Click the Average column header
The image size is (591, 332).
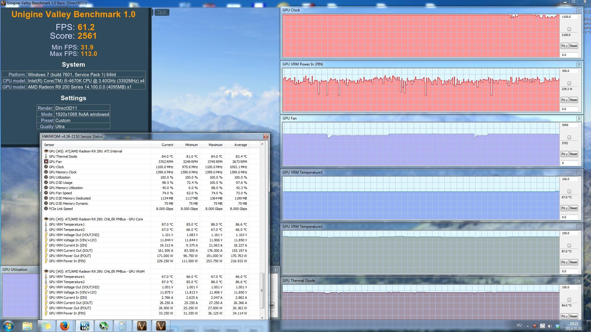click(x=240, y=145)
